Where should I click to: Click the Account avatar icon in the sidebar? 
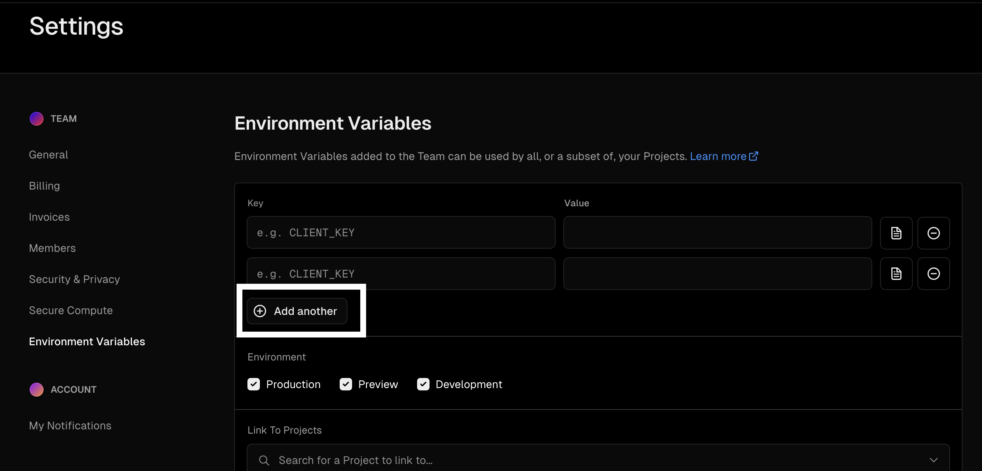click(x=37, y=389)
